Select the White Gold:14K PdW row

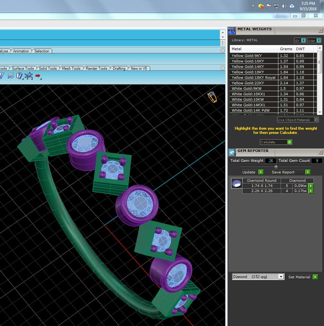[x=273, y=110]
